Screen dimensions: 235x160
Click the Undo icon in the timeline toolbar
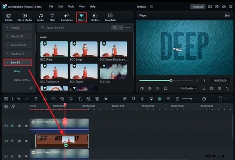(x=19, y=99)
